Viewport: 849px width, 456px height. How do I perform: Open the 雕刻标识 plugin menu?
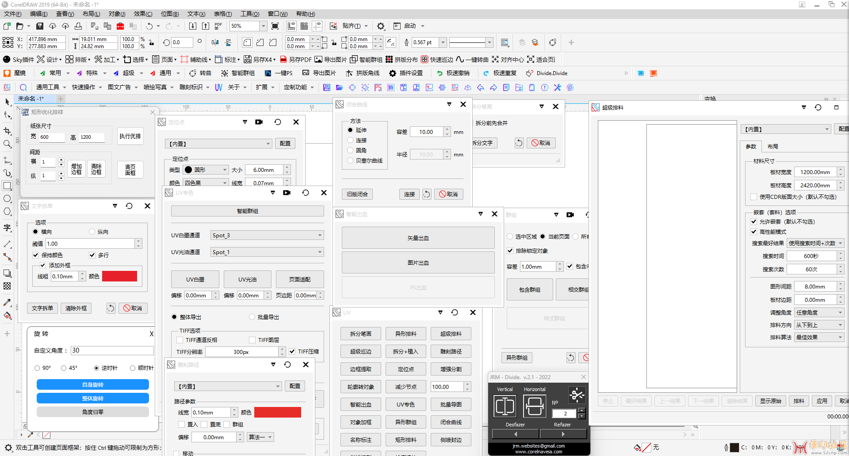coord(194,87)
